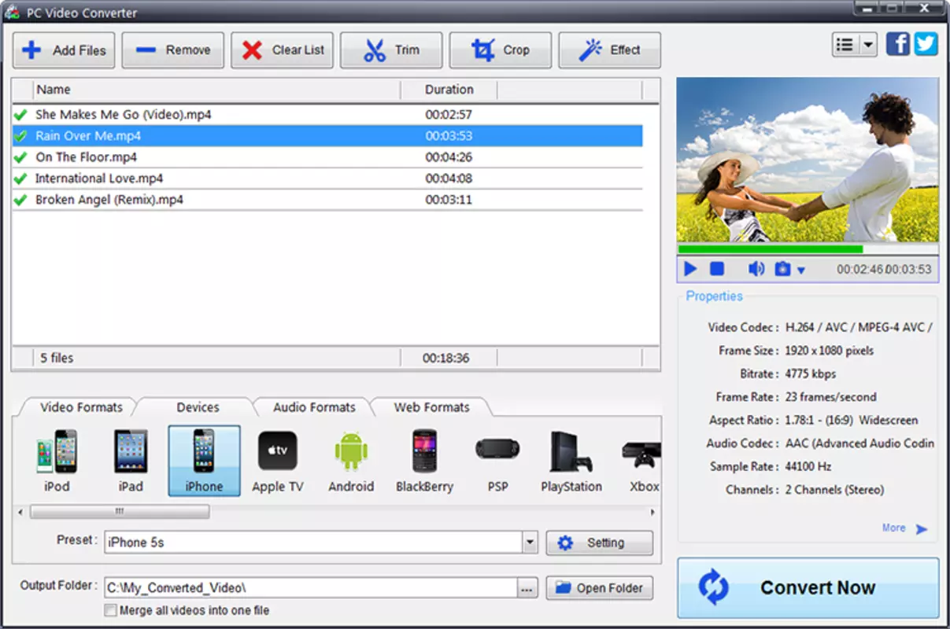950x629 pixels.
Task: Switch to the Devices tab
Action: click(198, 407)
